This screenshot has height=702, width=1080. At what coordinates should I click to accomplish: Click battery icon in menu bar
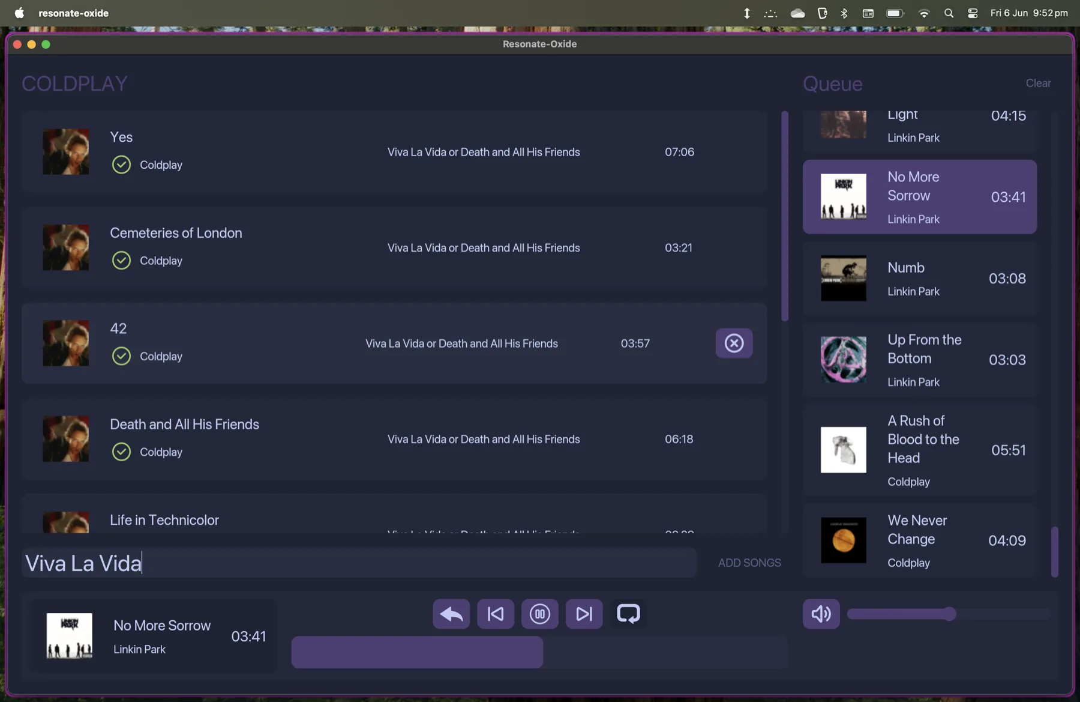[895, 13]
